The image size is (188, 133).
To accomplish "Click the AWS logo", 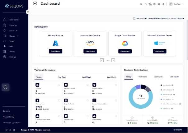I will point(90,43).
